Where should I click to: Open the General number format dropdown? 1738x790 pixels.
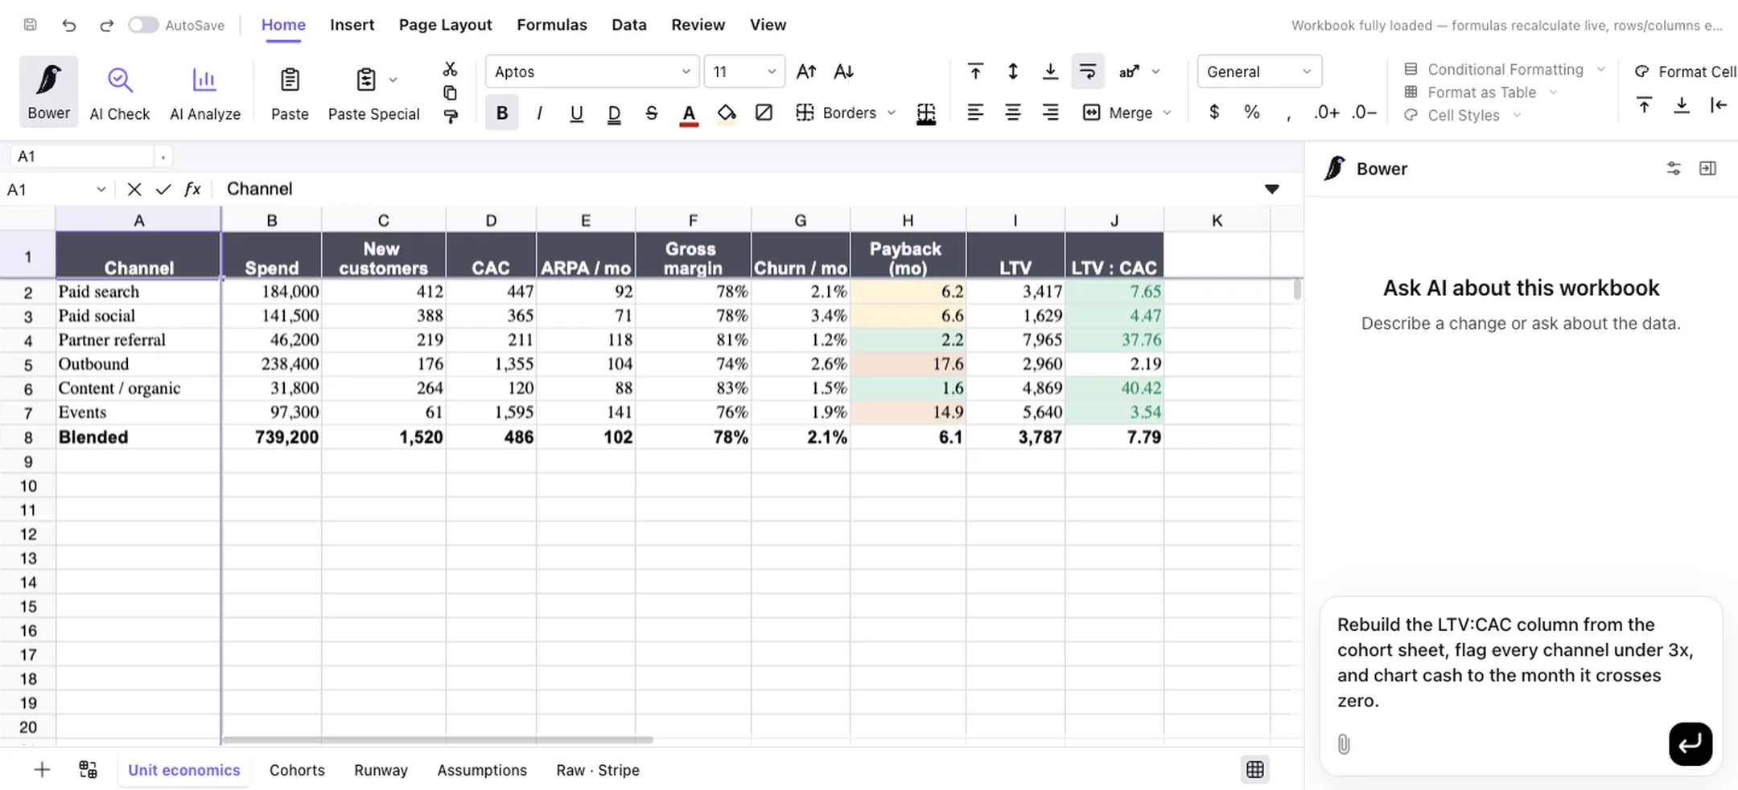click(x=1259, y=72)
